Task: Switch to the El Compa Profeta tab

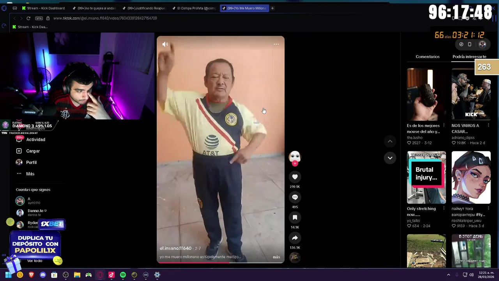Action: pos(194,8)
